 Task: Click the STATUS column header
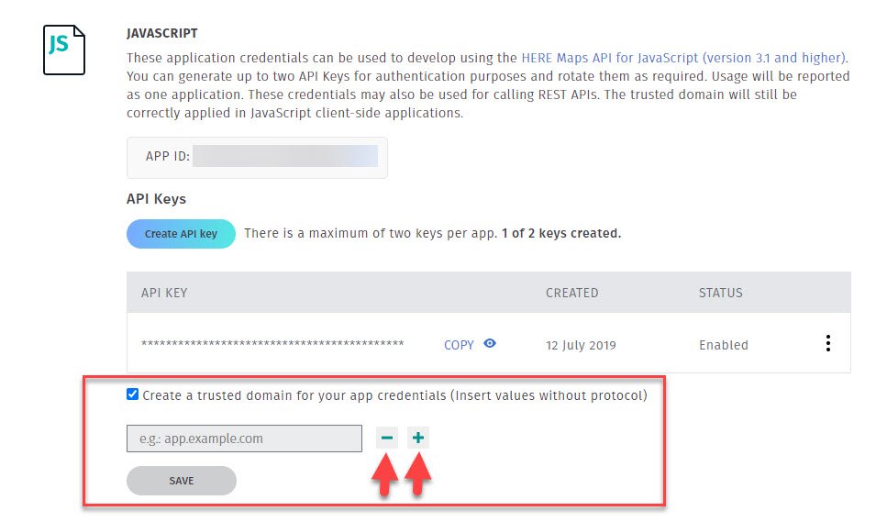coord(721,293)
